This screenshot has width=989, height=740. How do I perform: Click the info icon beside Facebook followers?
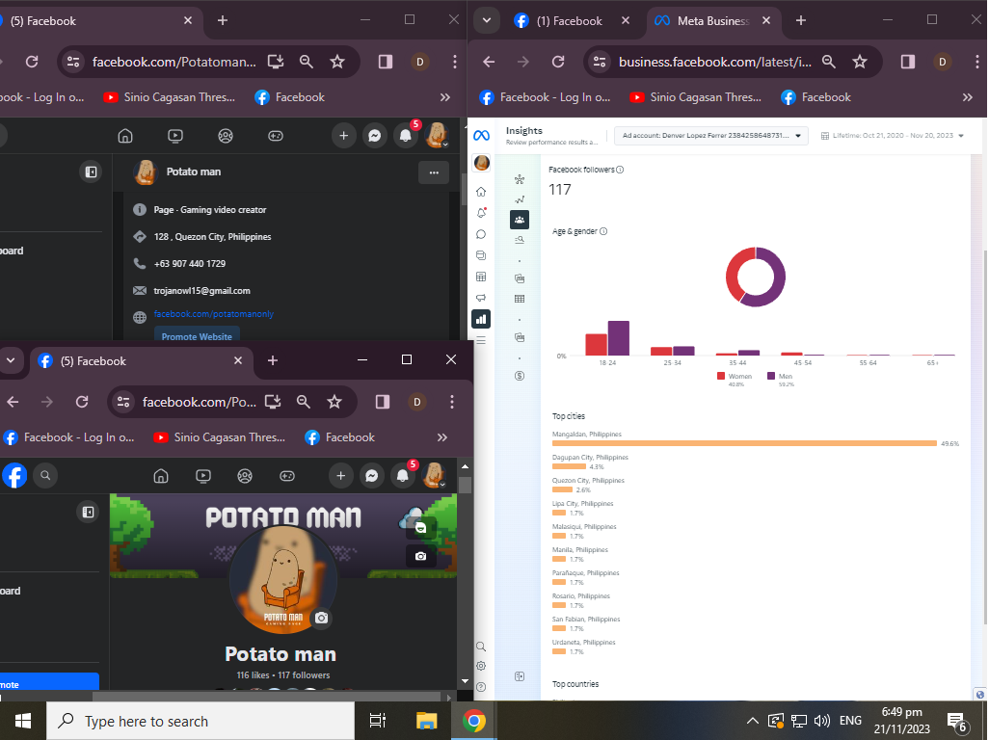click(x=620, y=170)
